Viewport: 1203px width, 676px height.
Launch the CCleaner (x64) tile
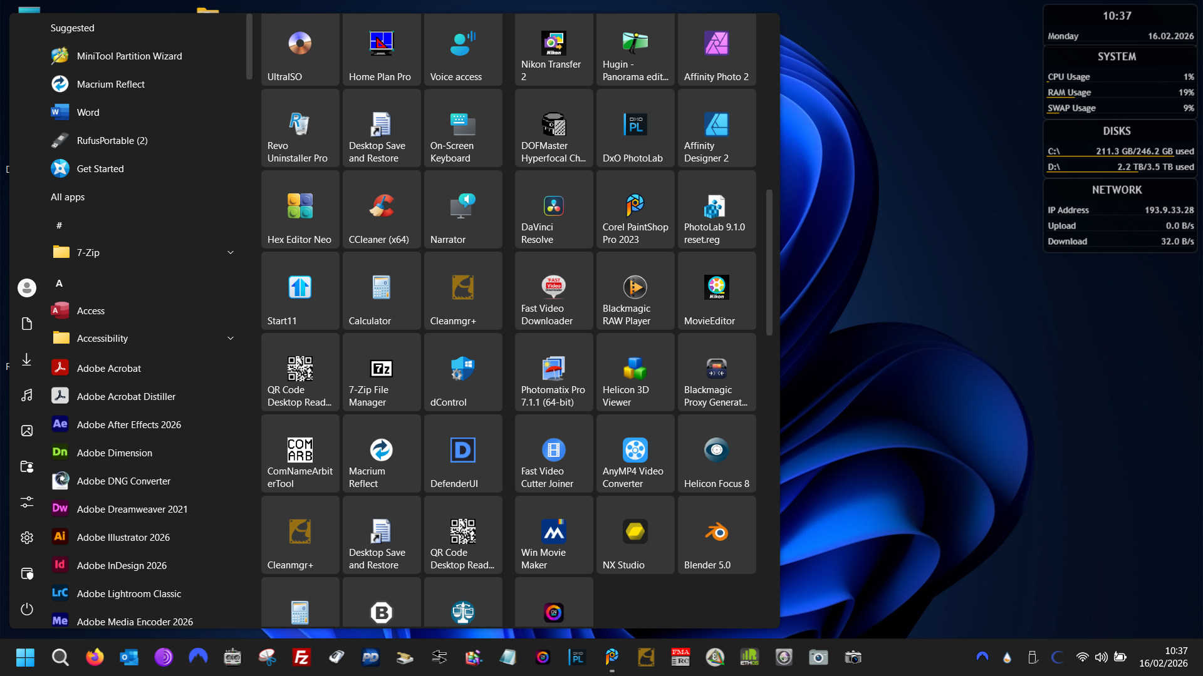[381, 210]
